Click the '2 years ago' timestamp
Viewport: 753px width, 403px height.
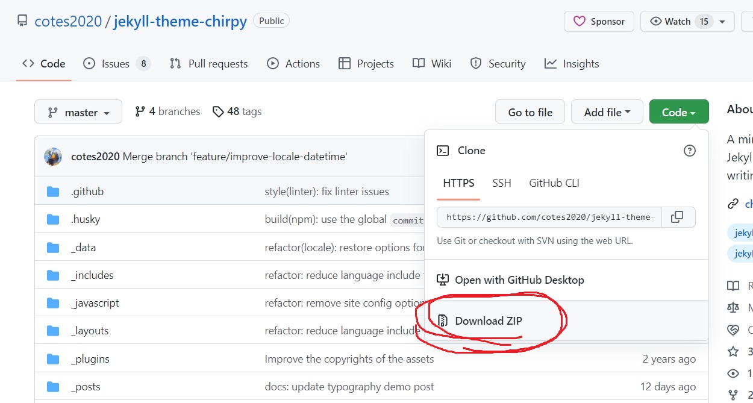tap(669, 359)
